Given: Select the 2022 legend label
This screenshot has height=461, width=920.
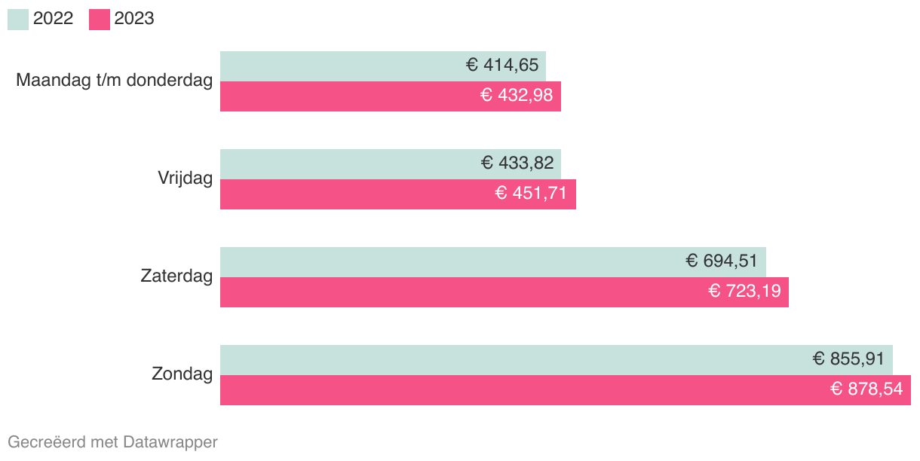Looking at the screenshot, I should coord(53,19).
